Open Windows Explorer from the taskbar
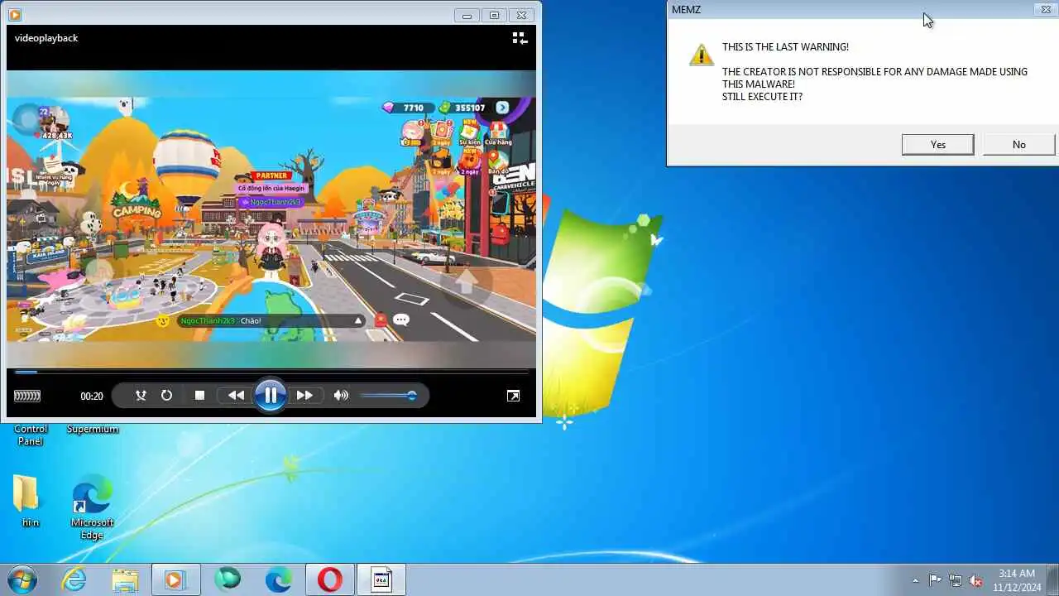1059x596 pixels. point(125,579)
